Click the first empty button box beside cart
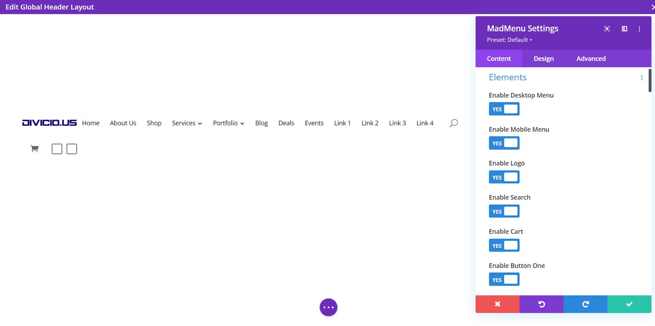 pyautogui.click(x=57, y=149)
